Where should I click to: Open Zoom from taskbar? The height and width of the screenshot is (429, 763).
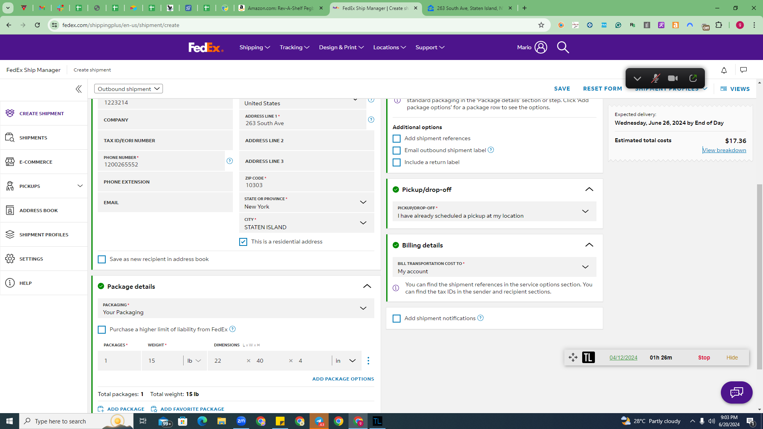241,421
